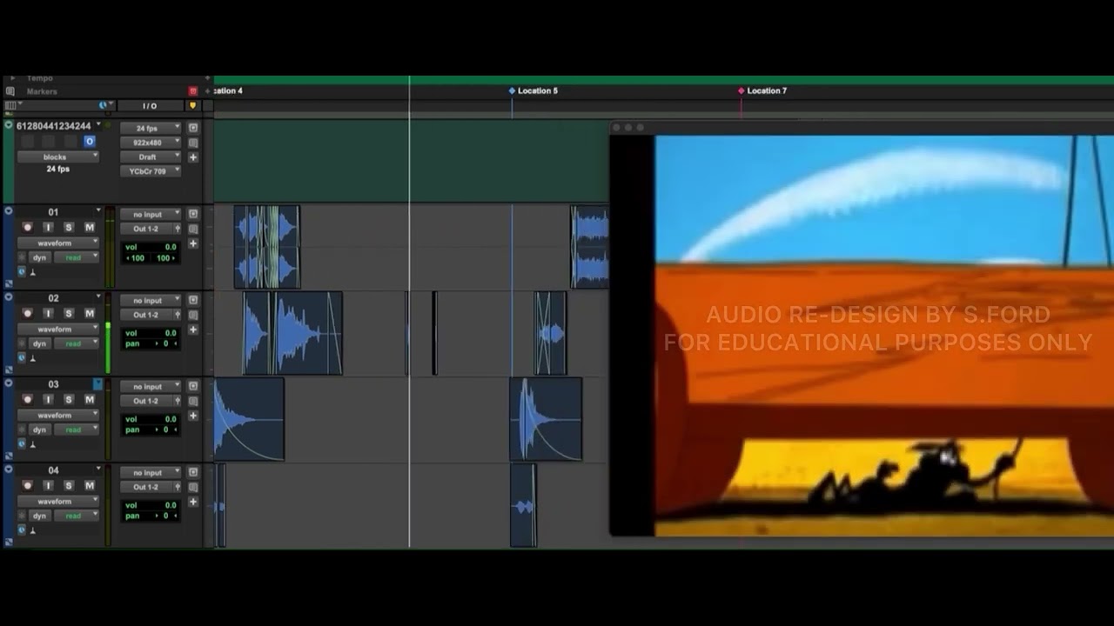Viewport: 1114px width, 626px height.
Task: Open video resolution '922x480' dropdown
Action: pos(151,143)
